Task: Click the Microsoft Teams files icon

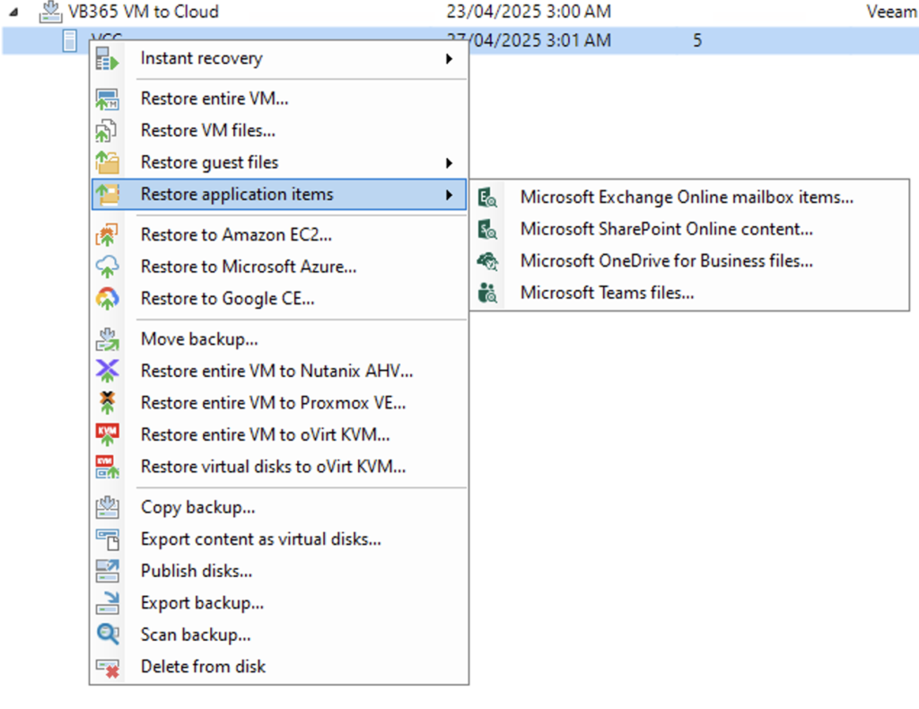Action: coord(488,293)
